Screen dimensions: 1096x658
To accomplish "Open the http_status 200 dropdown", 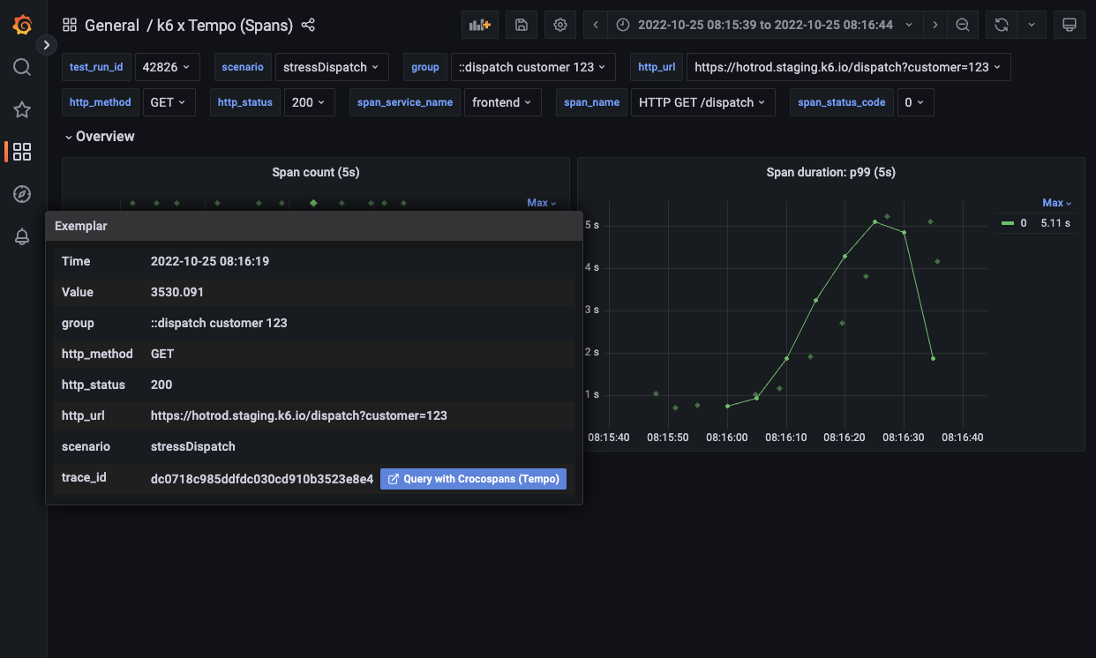I will [309, 101].
